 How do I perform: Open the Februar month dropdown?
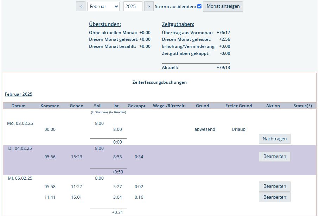103,6
